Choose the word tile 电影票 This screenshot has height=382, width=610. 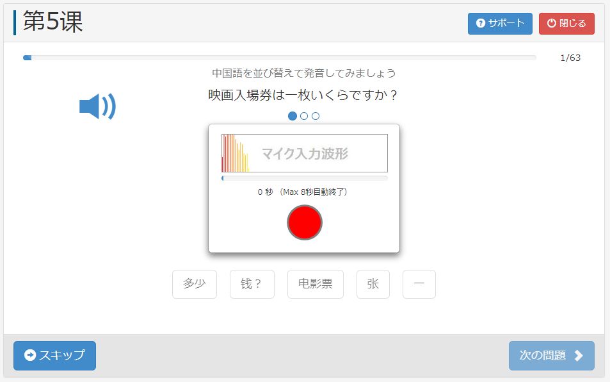coord(316,285)
